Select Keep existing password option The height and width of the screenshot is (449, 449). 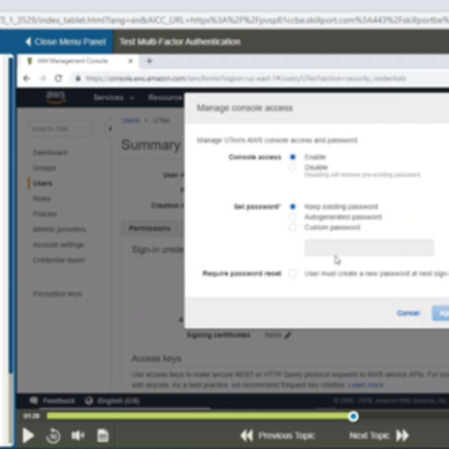292,207
